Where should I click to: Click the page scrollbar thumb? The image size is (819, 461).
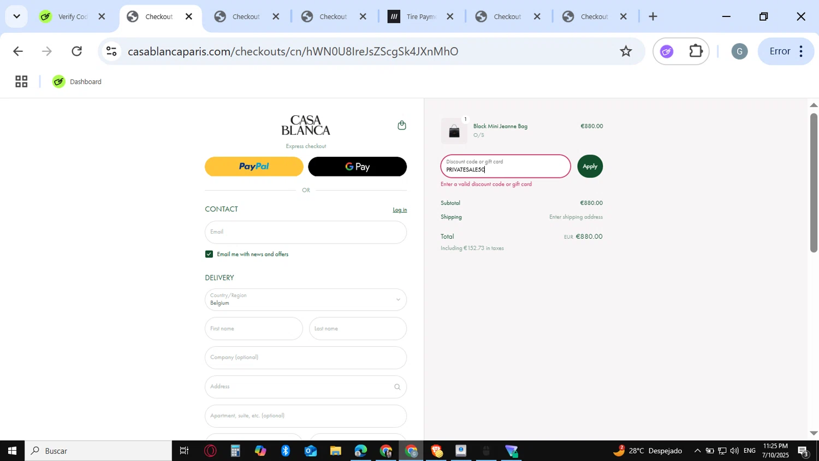point(814,182)
